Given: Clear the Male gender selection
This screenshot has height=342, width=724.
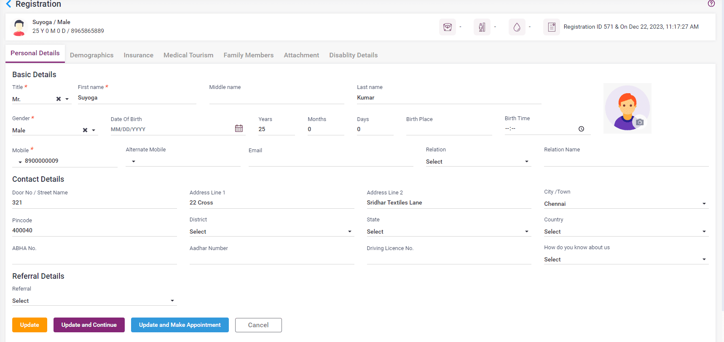Looking at the screenshot, I should 85,130.
